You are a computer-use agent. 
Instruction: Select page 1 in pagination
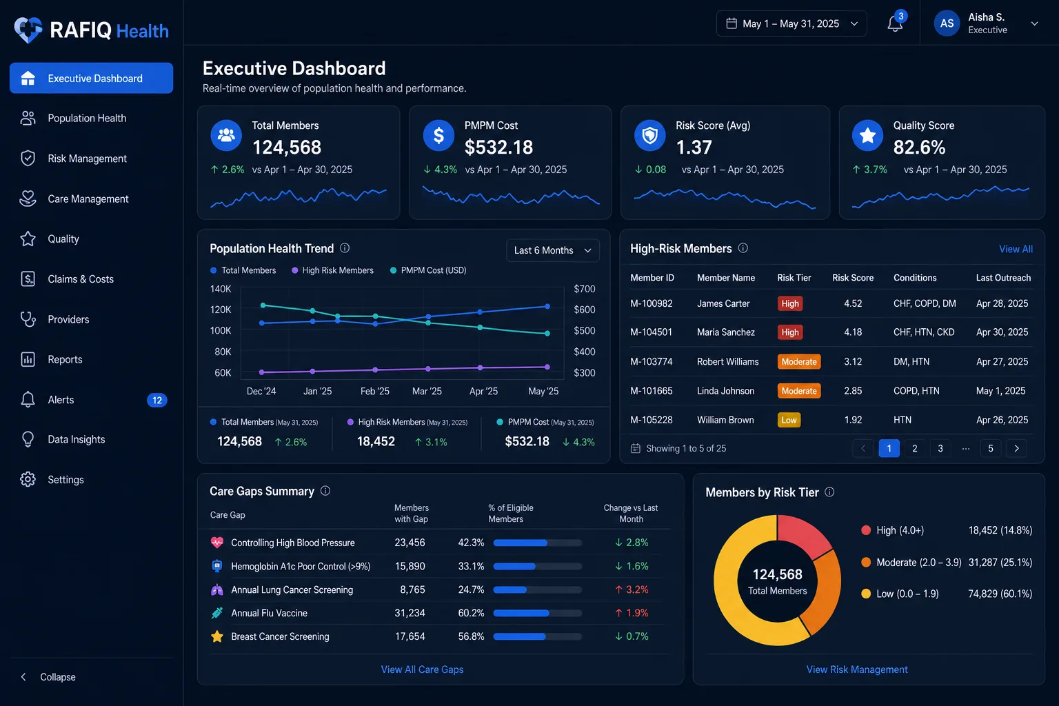tap(889, 448)
